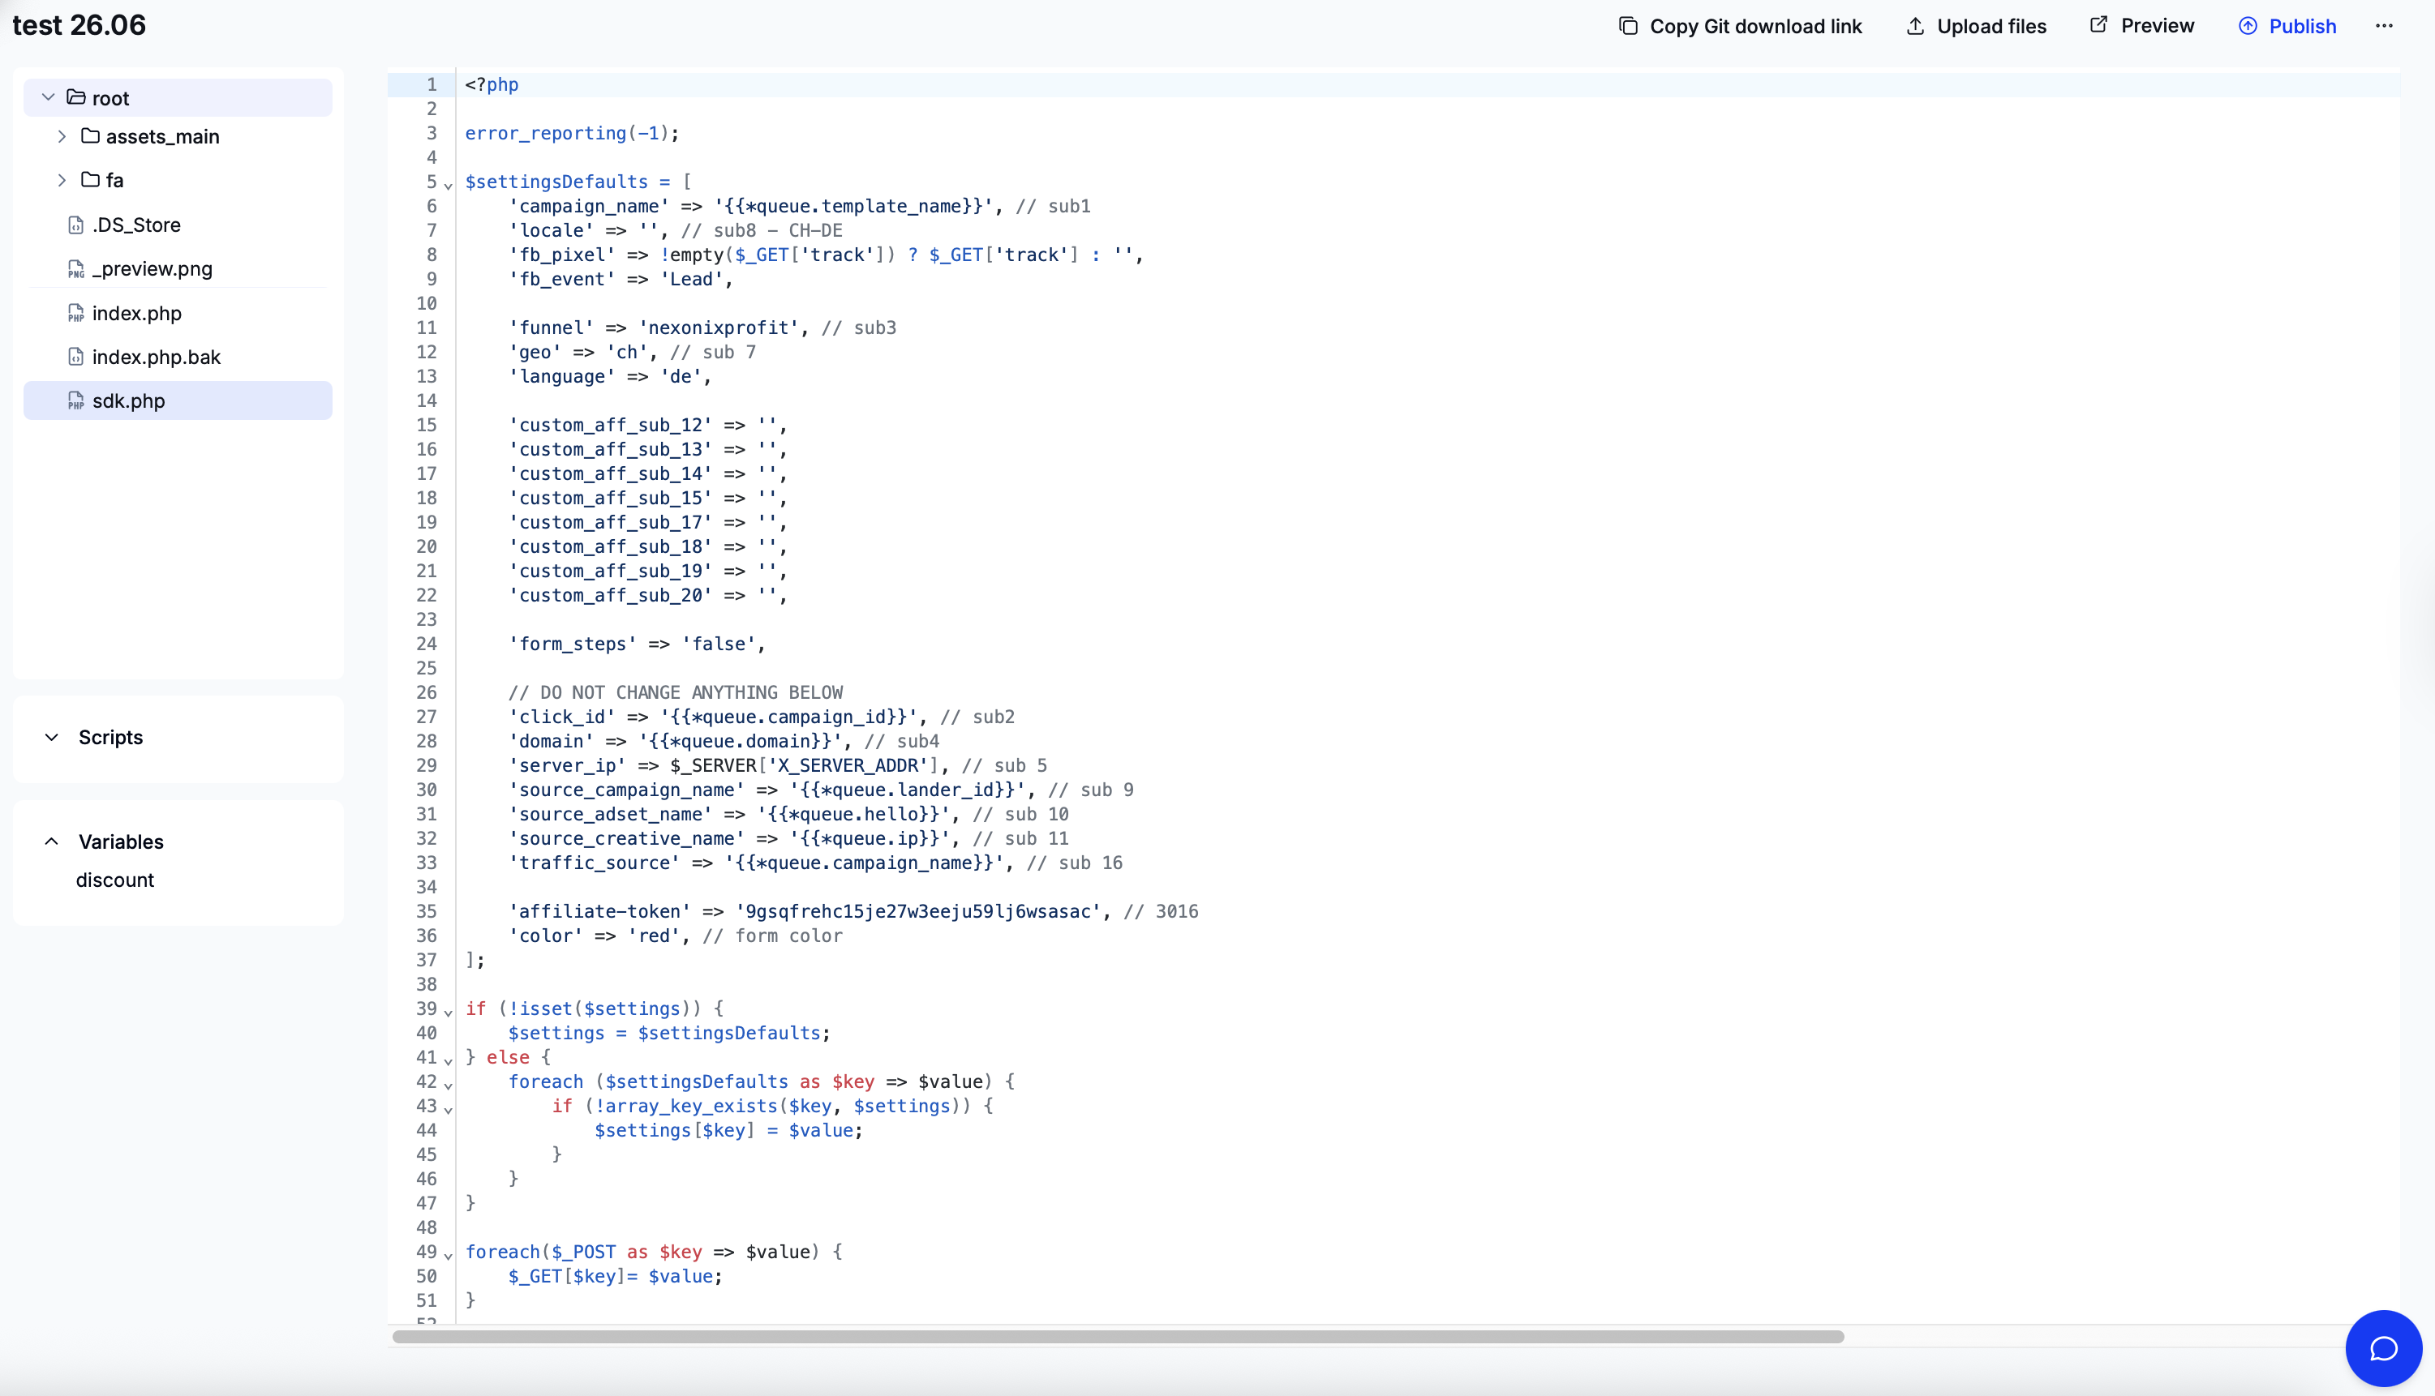The width and height of the screenshot is (2435, 1396).
Task: Click line number 26 in the gutter
Action: click(426, 692)
